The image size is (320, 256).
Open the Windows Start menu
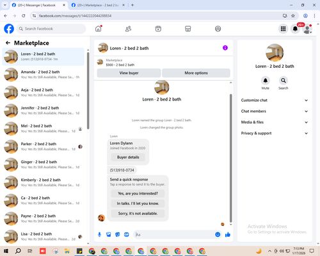tap(6, 251)
